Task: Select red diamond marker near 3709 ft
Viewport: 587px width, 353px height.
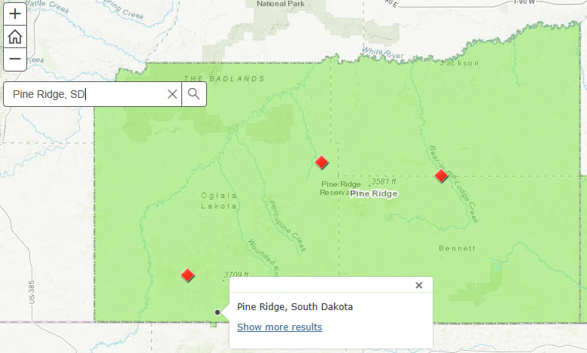Action: 188,275
